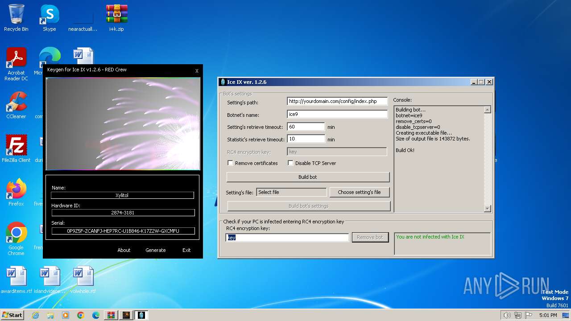571x321 pixels.
Task: Open Action Center flag icon
Action: [529, 315]
